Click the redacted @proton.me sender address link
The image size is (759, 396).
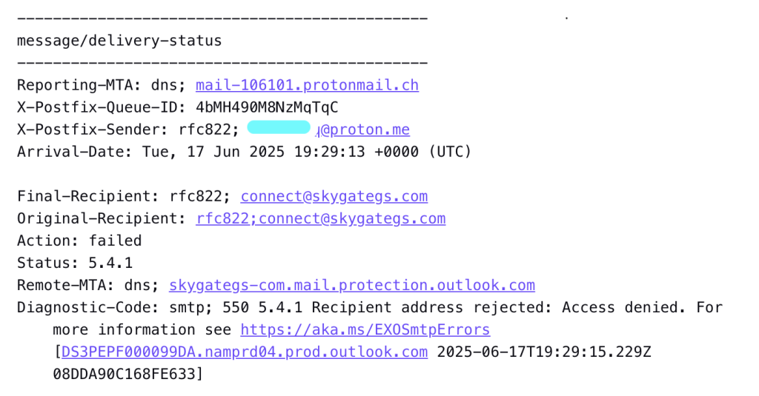pyautogui.click(x=362, y=130)
